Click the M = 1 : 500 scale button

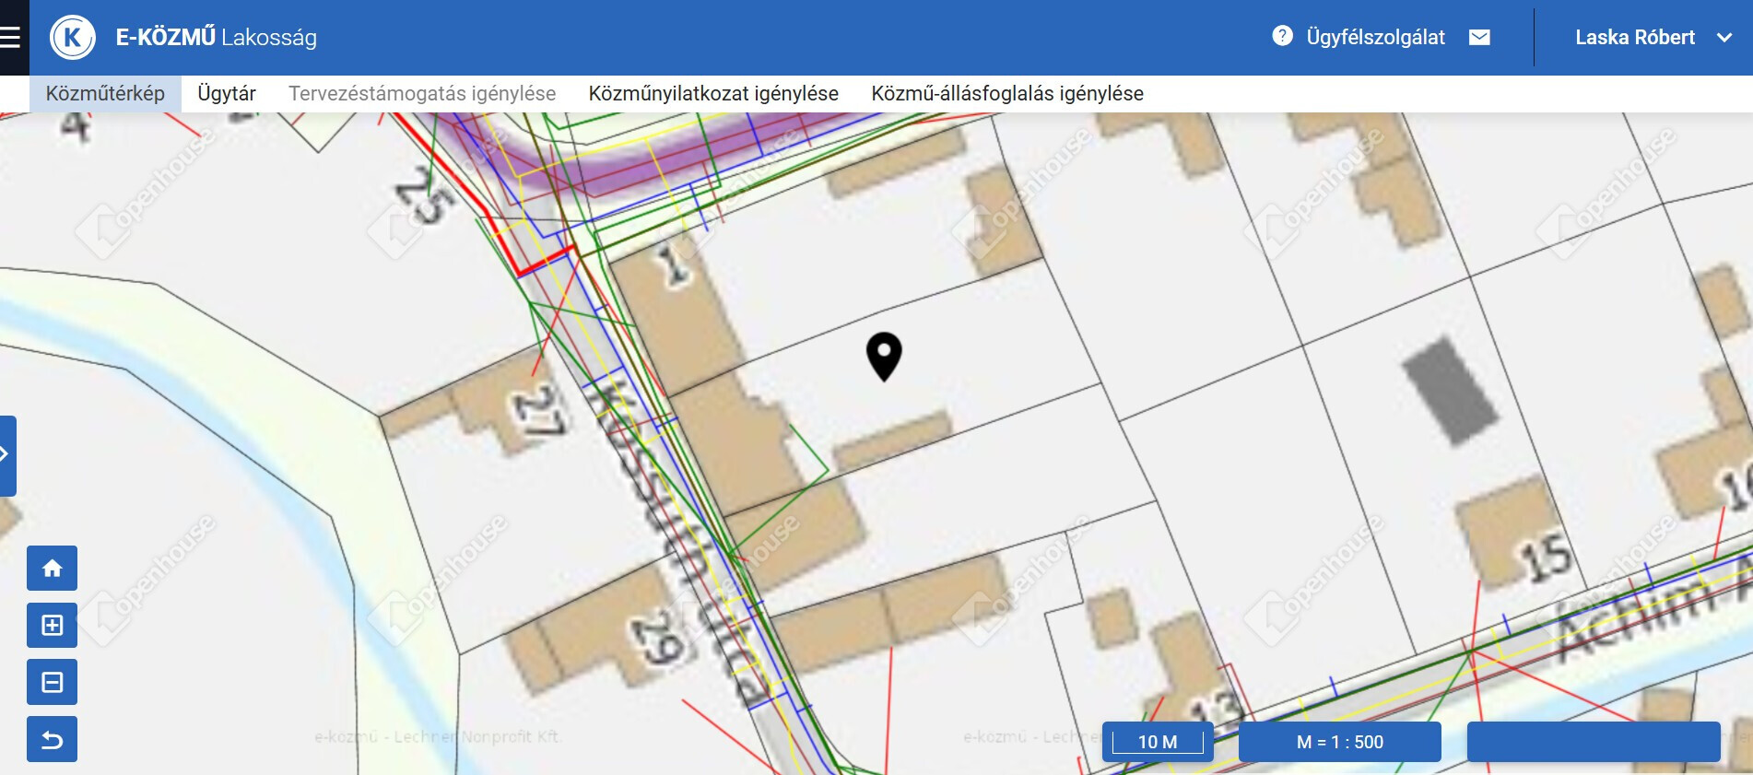click(x=1339, y=742)
